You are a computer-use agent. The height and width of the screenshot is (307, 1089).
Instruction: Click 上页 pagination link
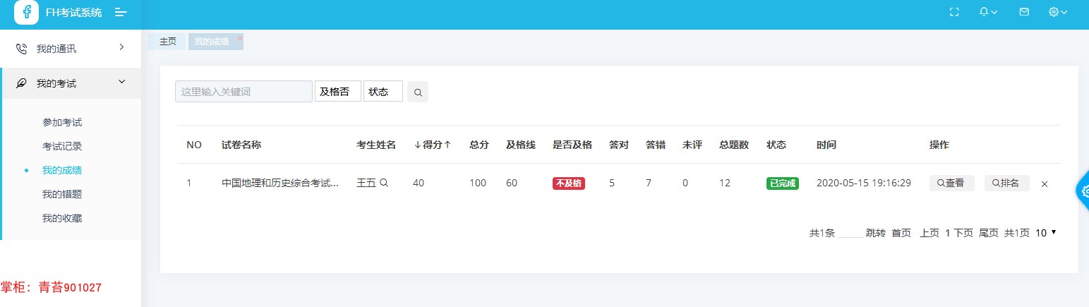coord(930,233)
